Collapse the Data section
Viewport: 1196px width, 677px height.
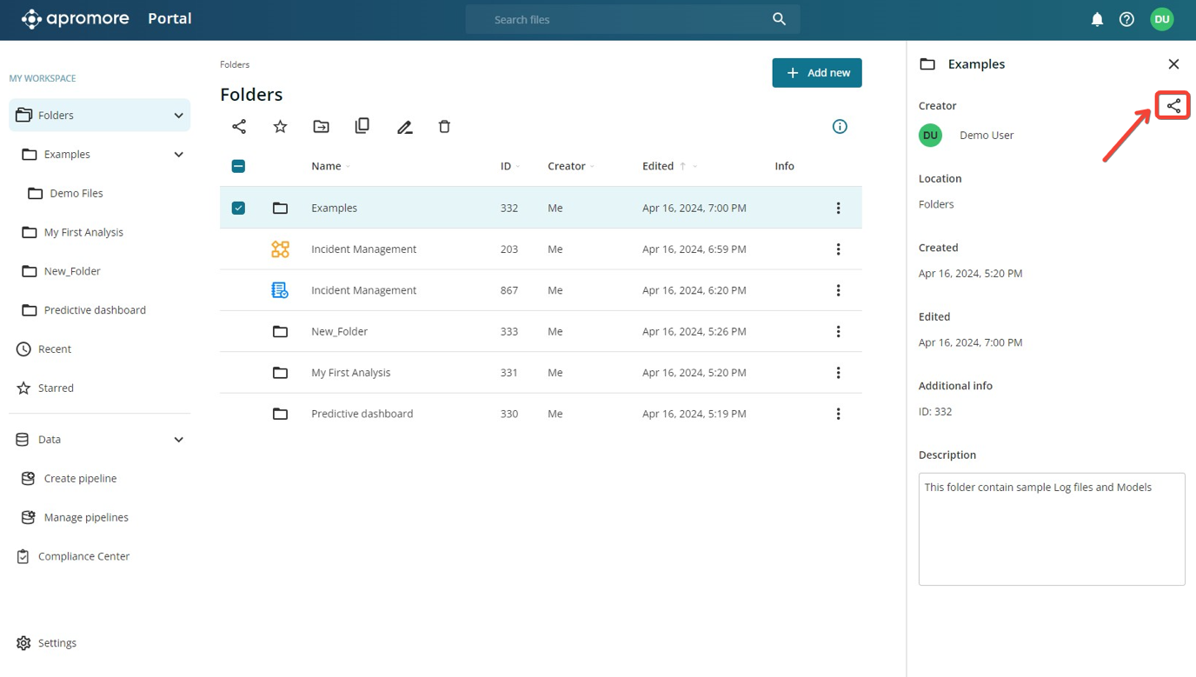click(178, 440)
